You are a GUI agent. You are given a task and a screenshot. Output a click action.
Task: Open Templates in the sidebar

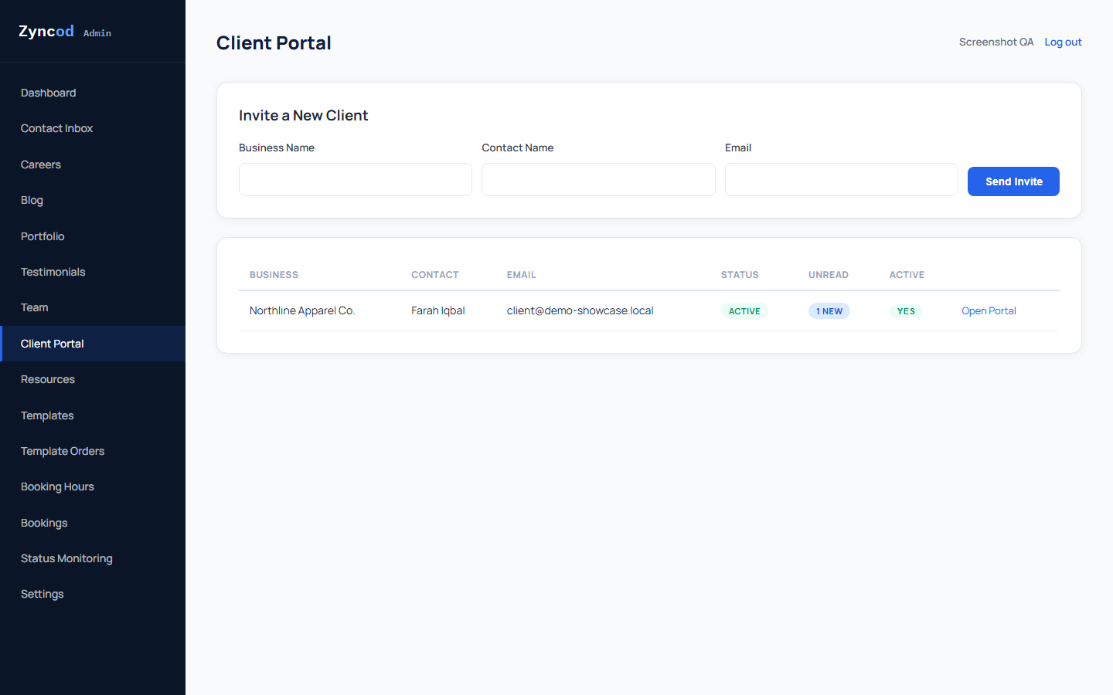click(93, 415)
